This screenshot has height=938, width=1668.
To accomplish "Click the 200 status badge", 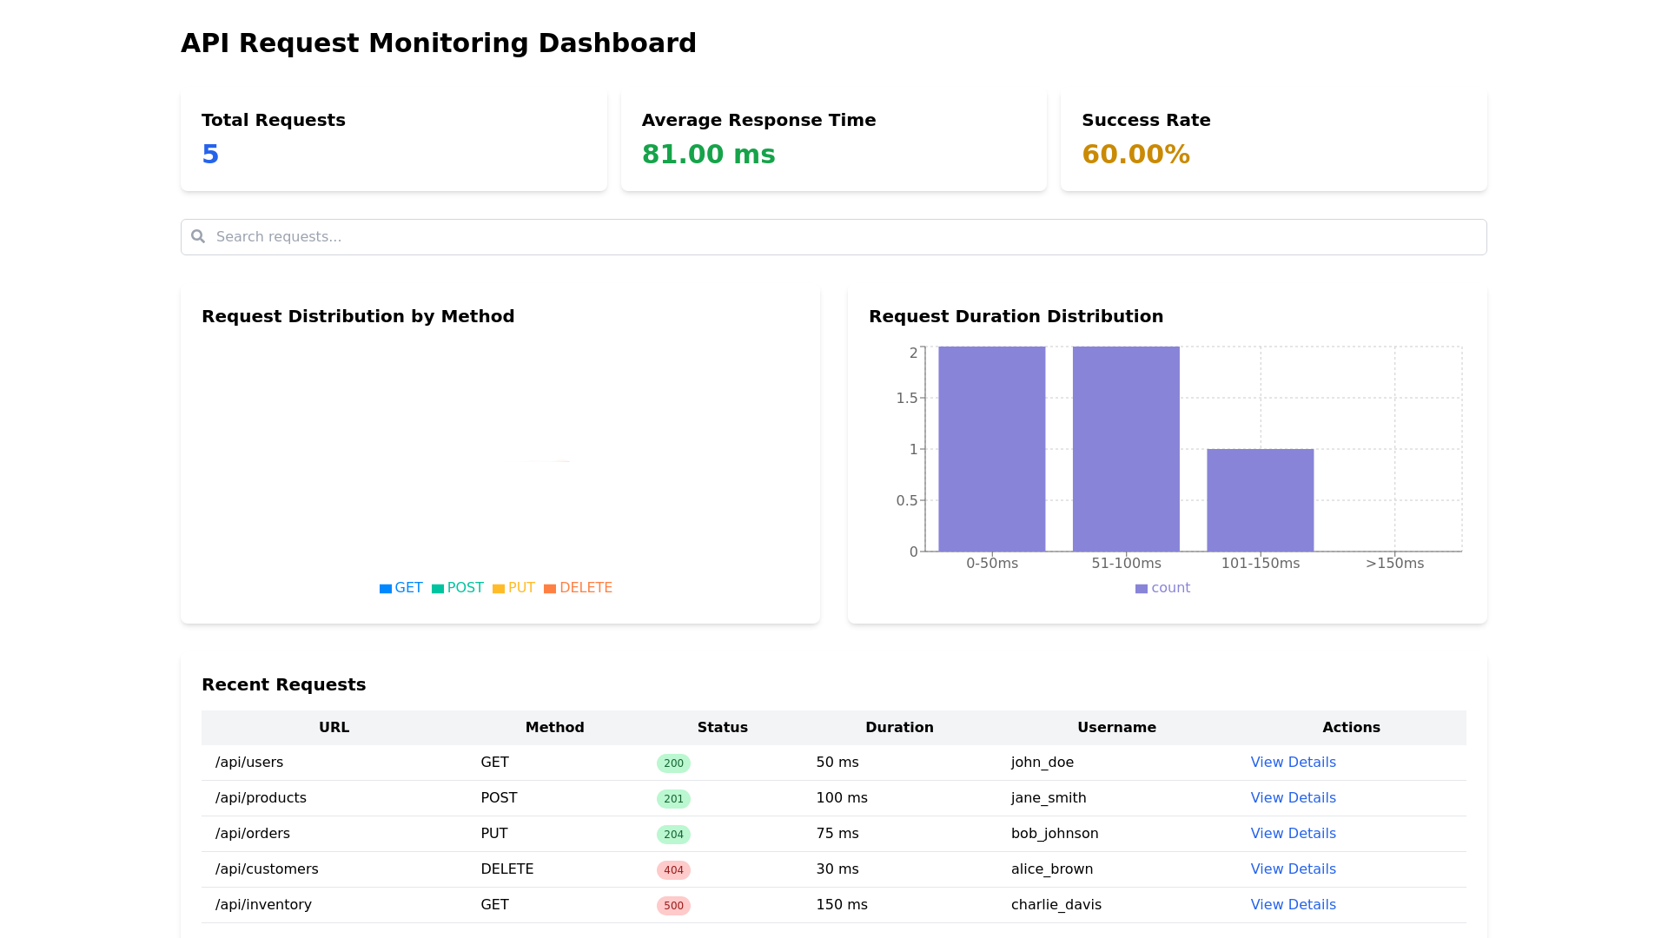I will pyautogui.click(x=673, y=763).
